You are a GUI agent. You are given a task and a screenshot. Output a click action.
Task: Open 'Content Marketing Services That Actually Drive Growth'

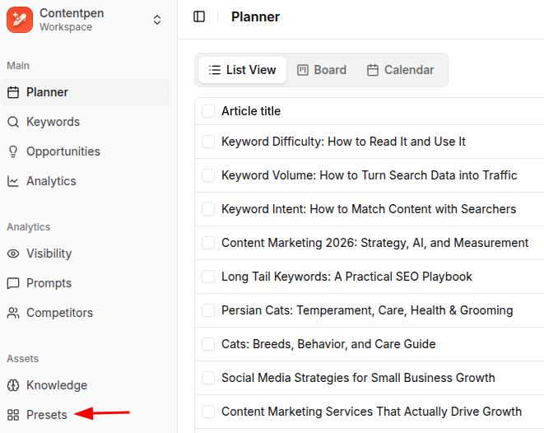pyautogui.click(x=371, y=412)
